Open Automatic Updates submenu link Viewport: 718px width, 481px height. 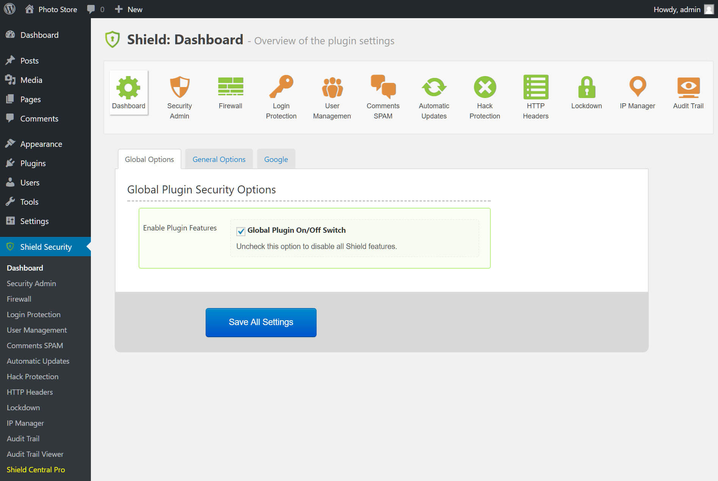(x=38, y=361)
